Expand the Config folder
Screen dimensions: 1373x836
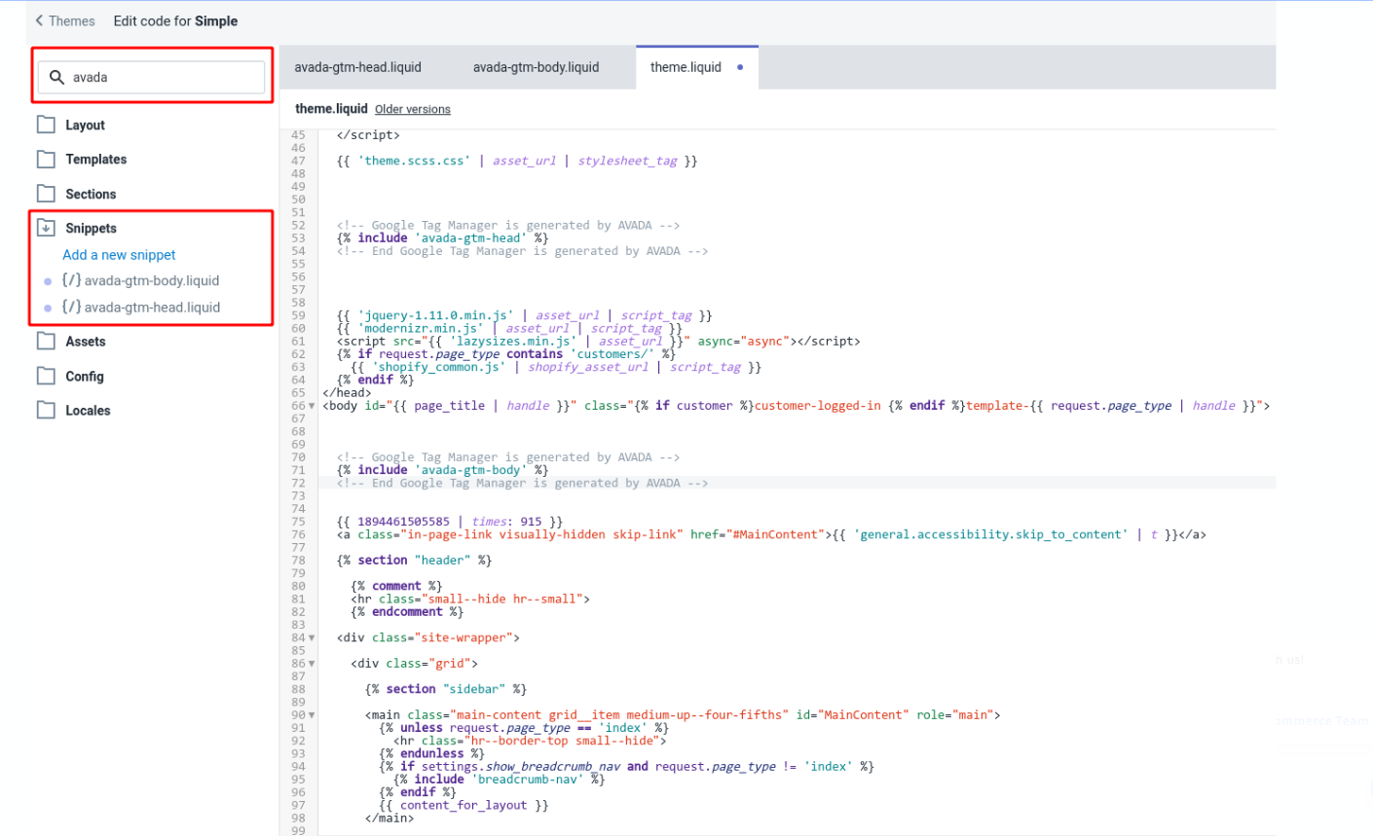[x=84, y=376]
